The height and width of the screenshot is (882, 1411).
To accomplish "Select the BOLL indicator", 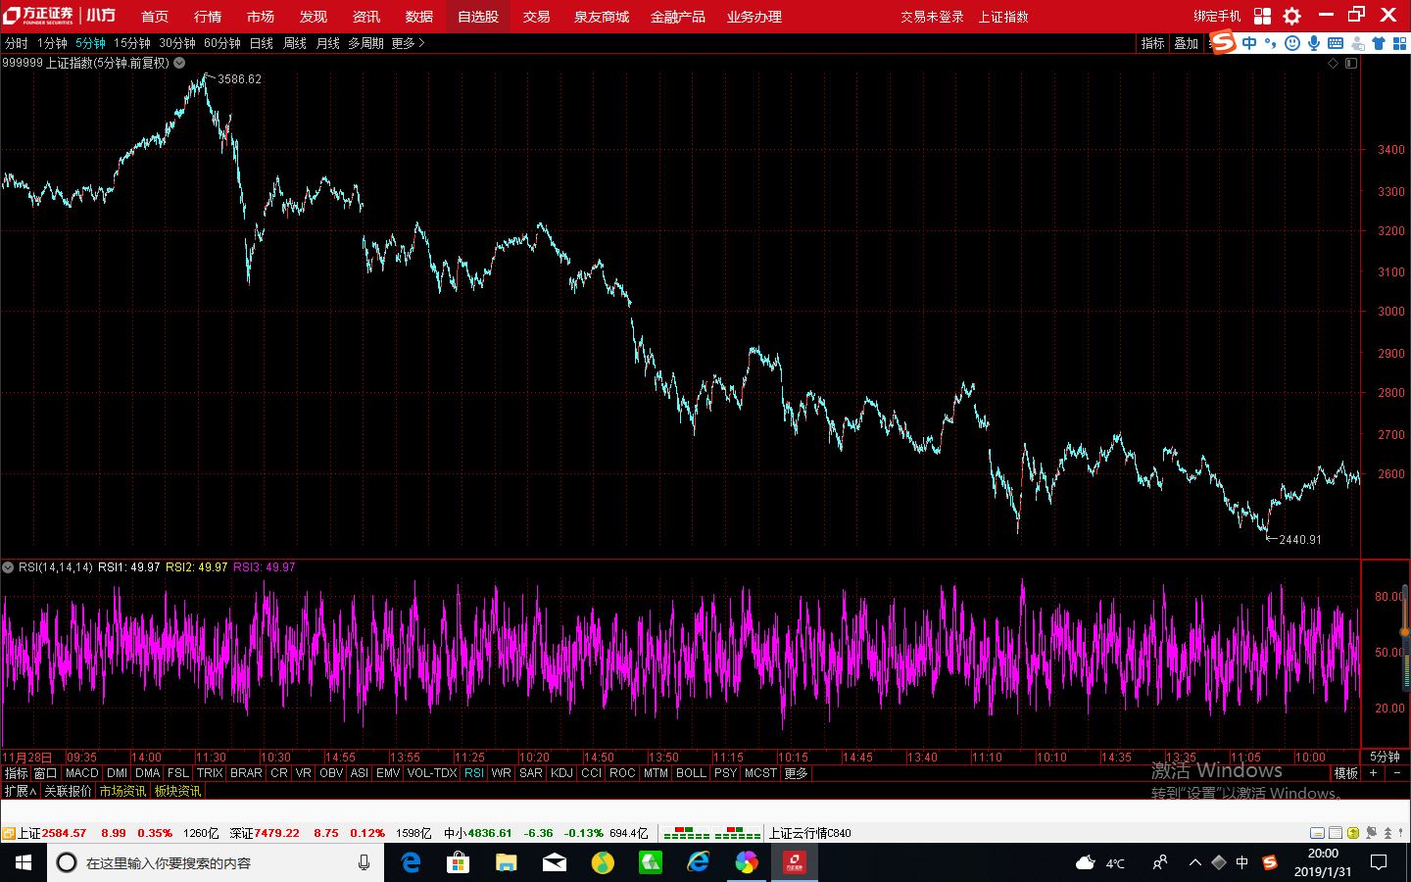I will [691, 773].
